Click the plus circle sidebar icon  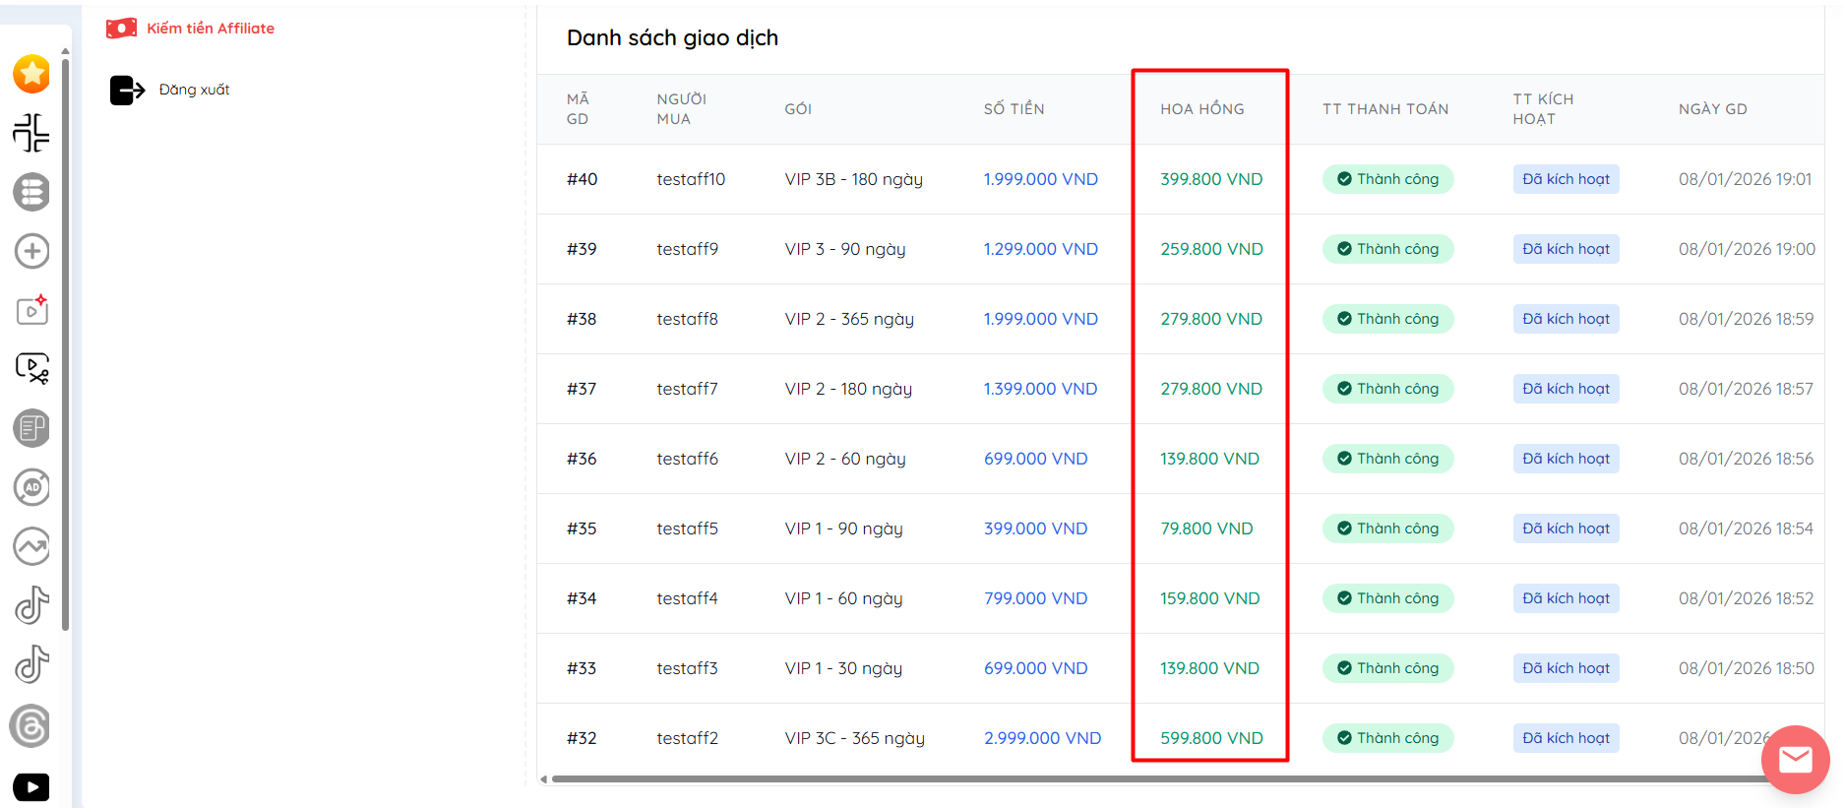coord(31,251)
